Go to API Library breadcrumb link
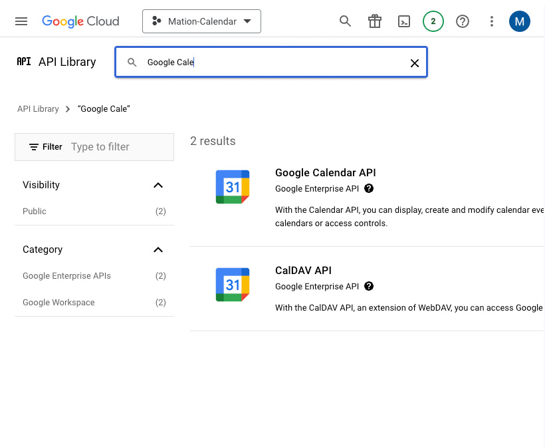545x447 pixels. 38,109
